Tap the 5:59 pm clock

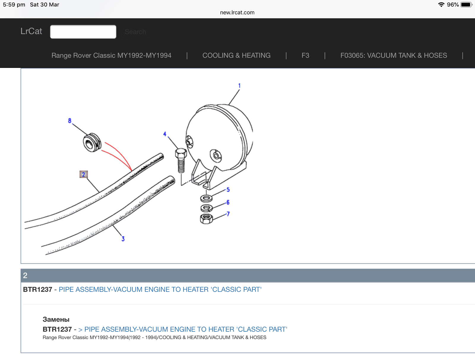click(14, 5)
